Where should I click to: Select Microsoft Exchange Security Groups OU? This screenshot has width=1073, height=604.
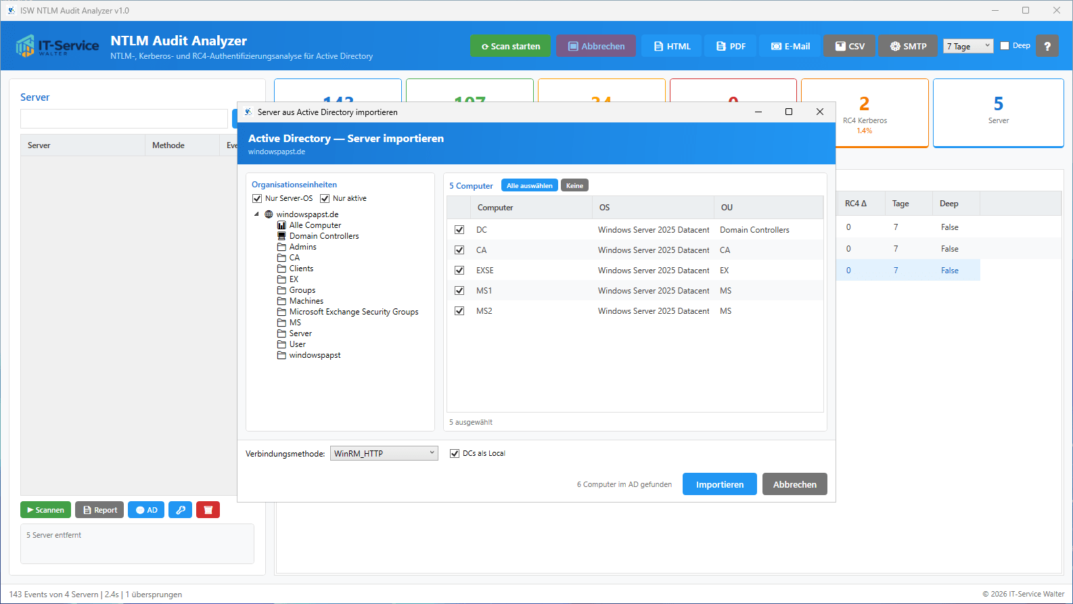coord(353,312)
